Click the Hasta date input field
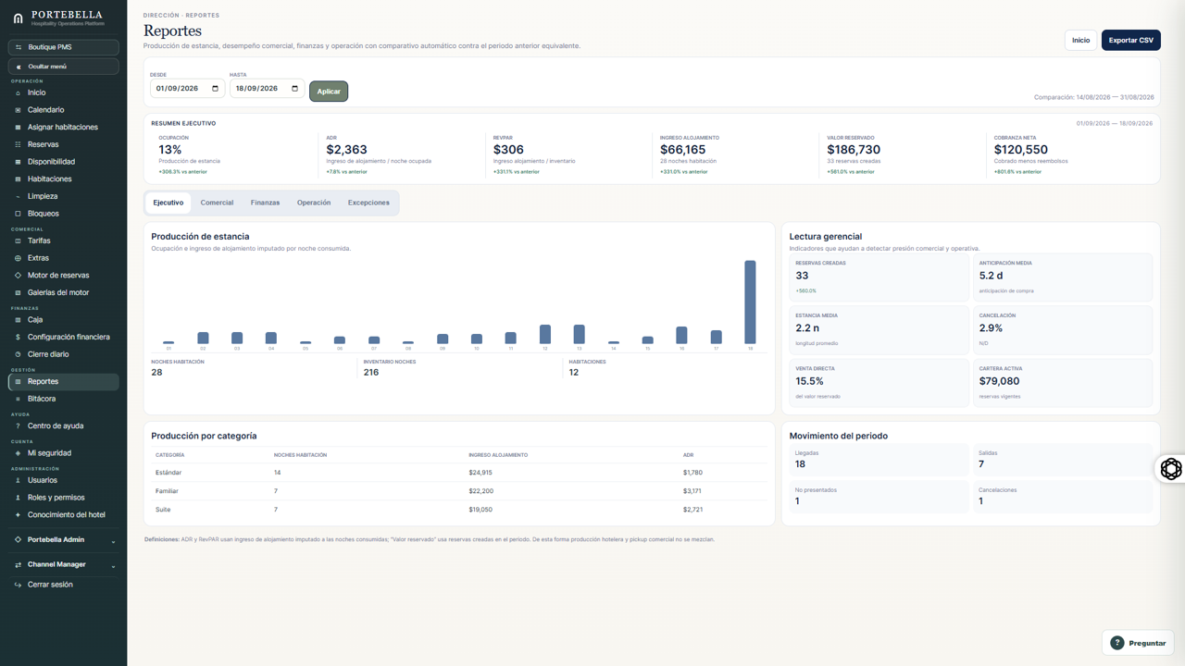 tap(267, 89)
